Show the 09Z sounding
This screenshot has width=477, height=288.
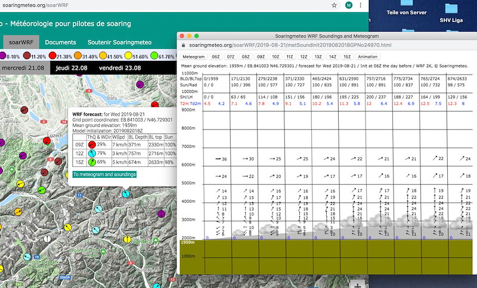click(261, 57)
